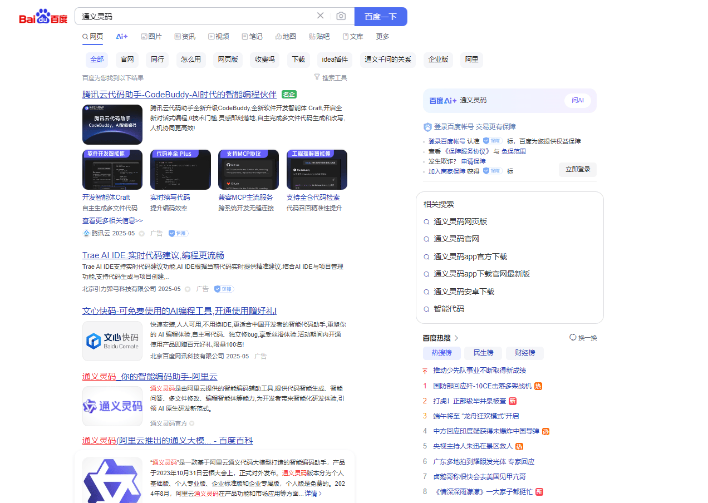Select the 企业版 filter chip
Screen dimensions: 708x503
coord(438,60)
